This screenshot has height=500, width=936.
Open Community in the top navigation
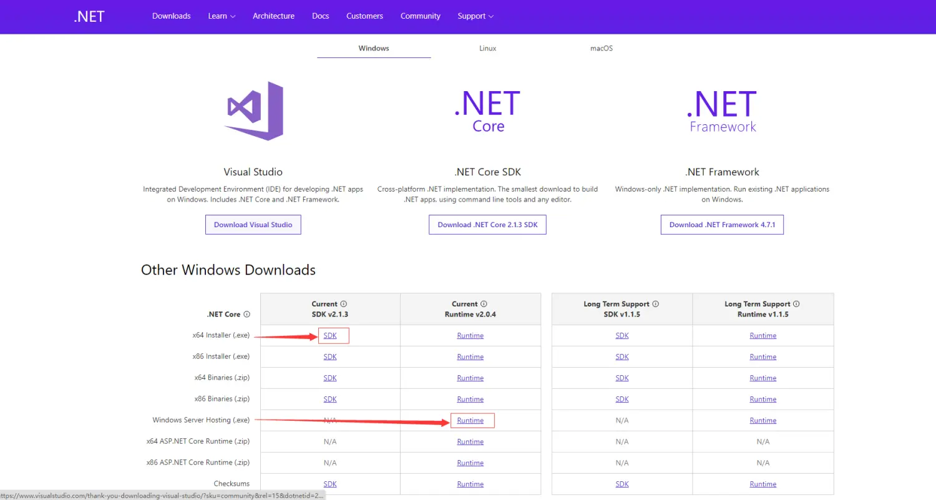click(x=421, y=16)
